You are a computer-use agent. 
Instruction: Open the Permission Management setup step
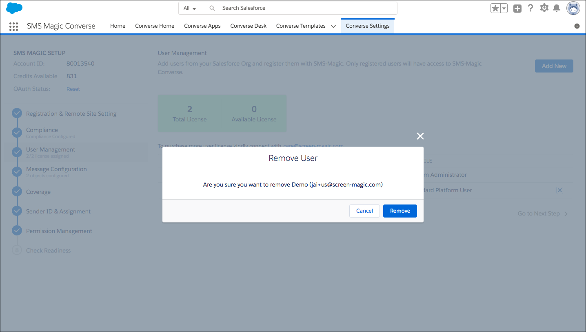pos(59,231)
